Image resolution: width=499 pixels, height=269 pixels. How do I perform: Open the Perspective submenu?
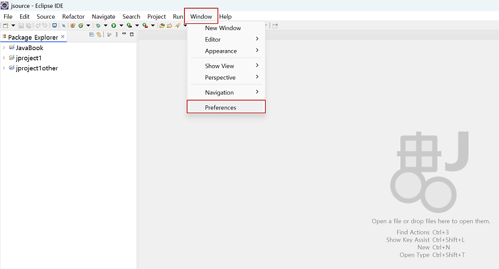click(226, 77)
